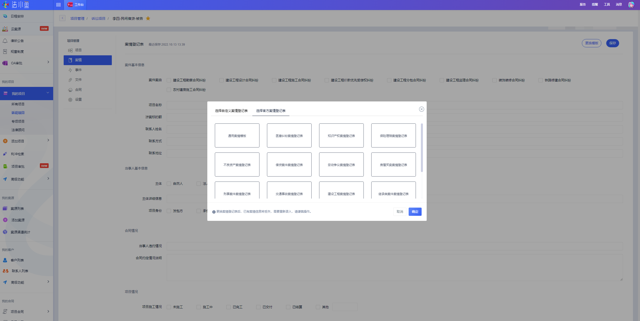Click the star favorite icon beside project title
Viewport: 640px width, 321px height.
click(148, 18)
